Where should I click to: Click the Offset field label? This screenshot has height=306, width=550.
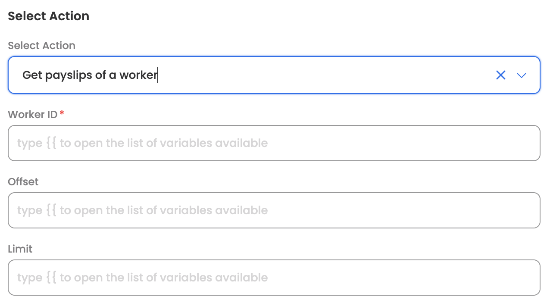[x=23, y=182]
